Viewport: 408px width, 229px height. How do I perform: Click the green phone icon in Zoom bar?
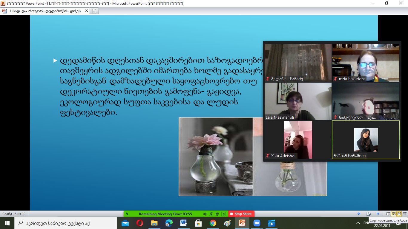pyautogui.click(x=127, y=214)
